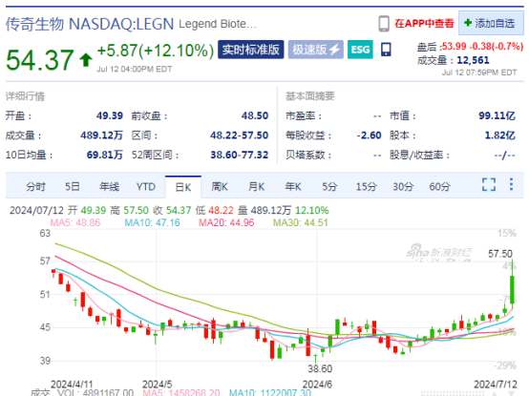Select the 周K weekly candlestick tab
Viewport: 529px width, 396px height.
(x=220, y=186)
